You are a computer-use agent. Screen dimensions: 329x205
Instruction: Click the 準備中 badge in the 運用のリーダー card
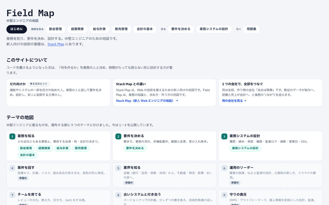coord(235,182)
